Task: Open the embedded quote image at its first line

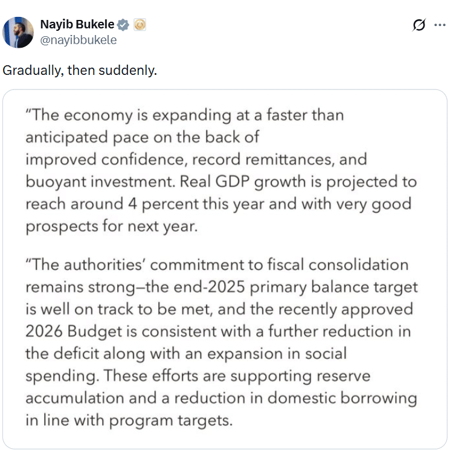Action: [x=184, y=115]
